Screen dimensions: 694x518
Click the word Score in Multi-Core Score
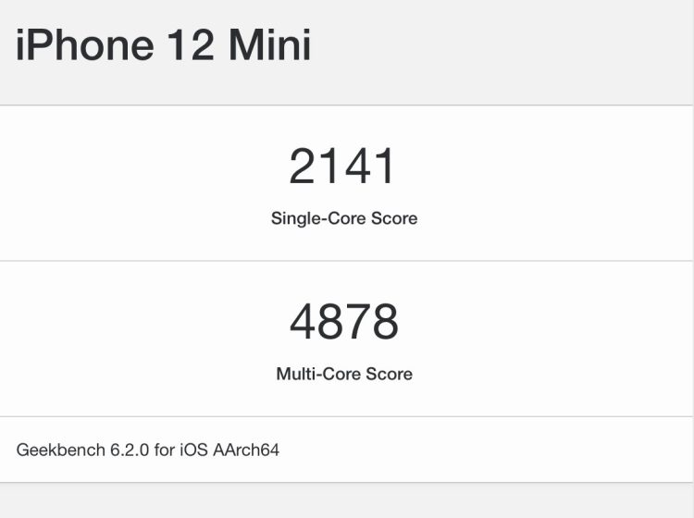click(x=389, y=374)
